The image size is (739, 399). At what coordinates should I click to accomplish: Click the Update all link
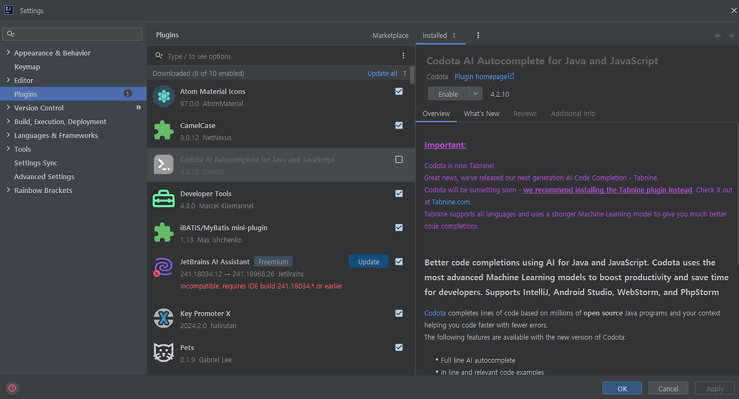[x=382, y=73]
